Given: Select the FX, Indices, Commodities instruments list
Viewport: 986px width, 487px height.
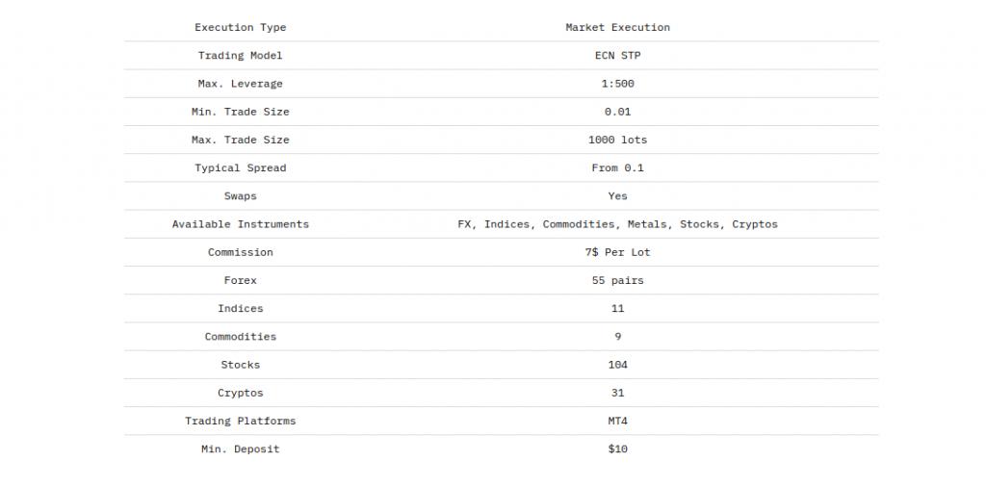Looking at the screenshot, I should pos(617,224).
